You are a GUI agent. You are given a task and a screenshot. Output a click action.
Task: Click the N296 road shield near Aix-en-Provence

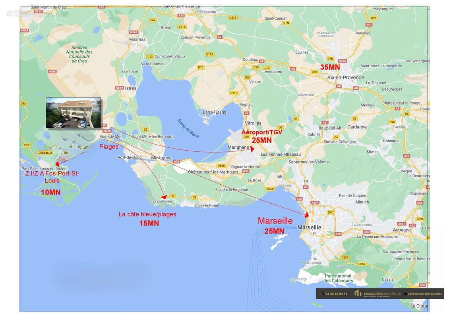point(342,61)
